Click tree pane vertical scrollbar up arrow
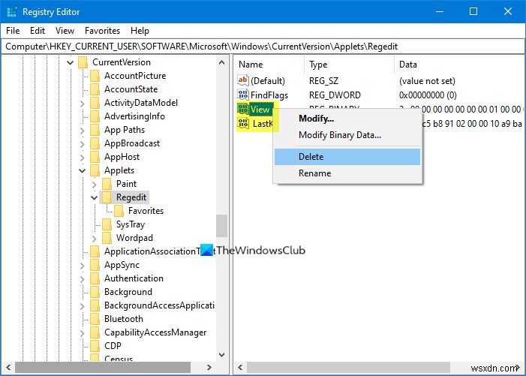This screenshot has height=376, width=526. 222,62
